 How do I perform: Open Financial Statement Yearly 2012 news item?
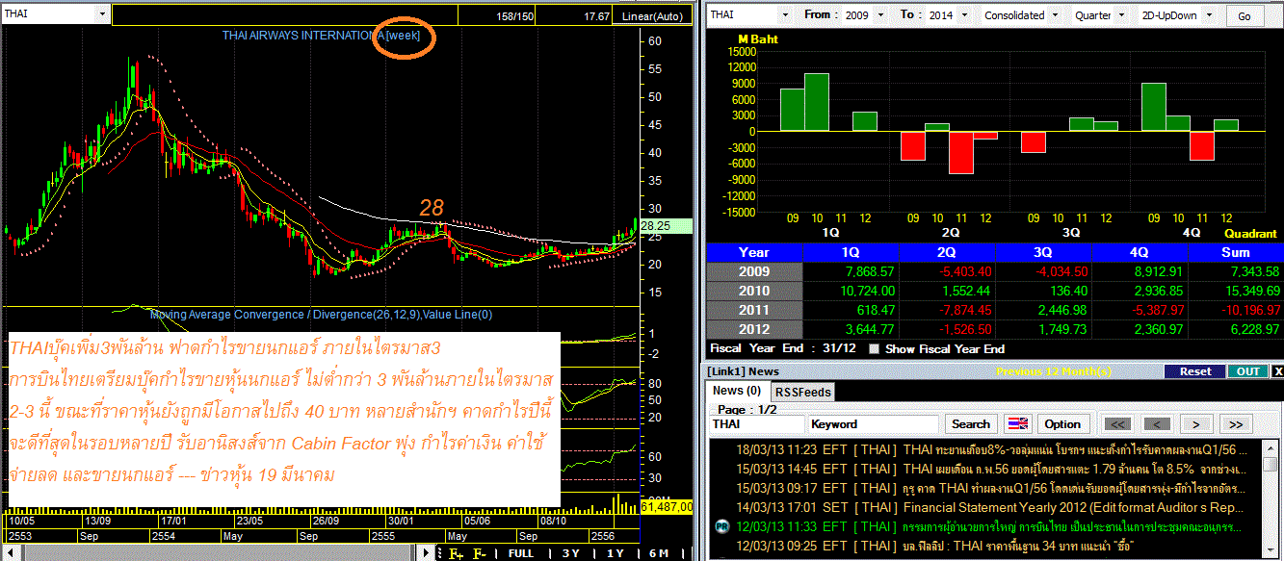click(991, 507)
